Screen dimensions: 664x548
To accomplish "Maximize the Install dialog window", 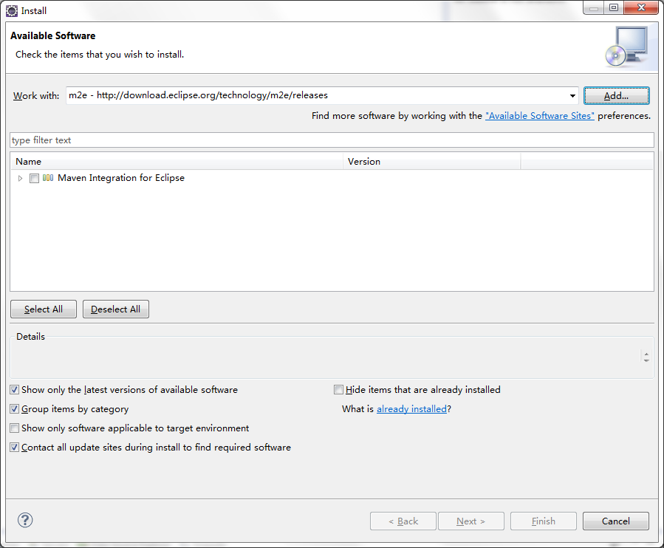I will tap(613, 7).
